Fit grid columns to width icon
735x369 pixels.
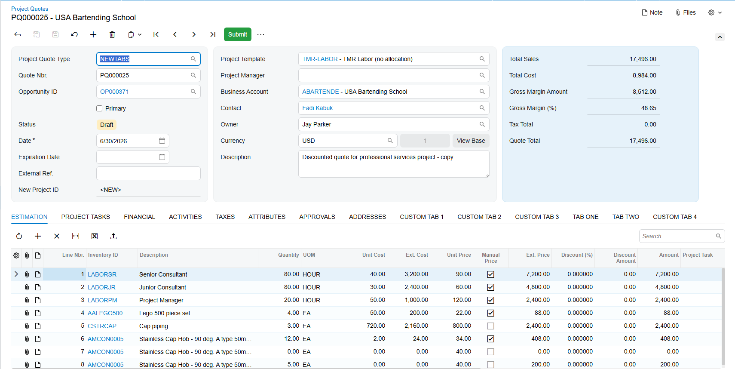pyautogui.click(x=76, y=236)
